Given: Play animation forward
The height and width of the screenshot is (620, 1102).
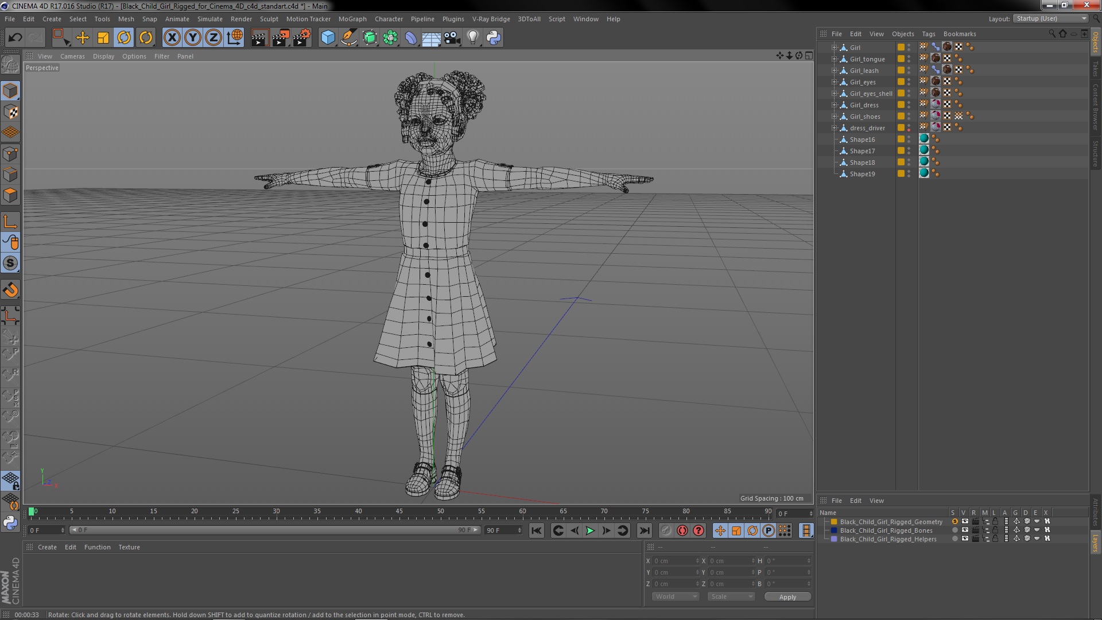Looking at the screenshot, I should click(x=590, y=531).
